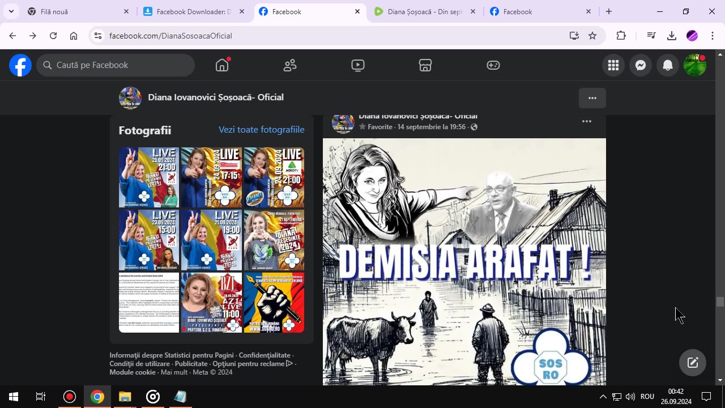Open the post options three-dot menu
Viewport: 725px width, 408px height.
pyautogui.click(x=587, y=121)
